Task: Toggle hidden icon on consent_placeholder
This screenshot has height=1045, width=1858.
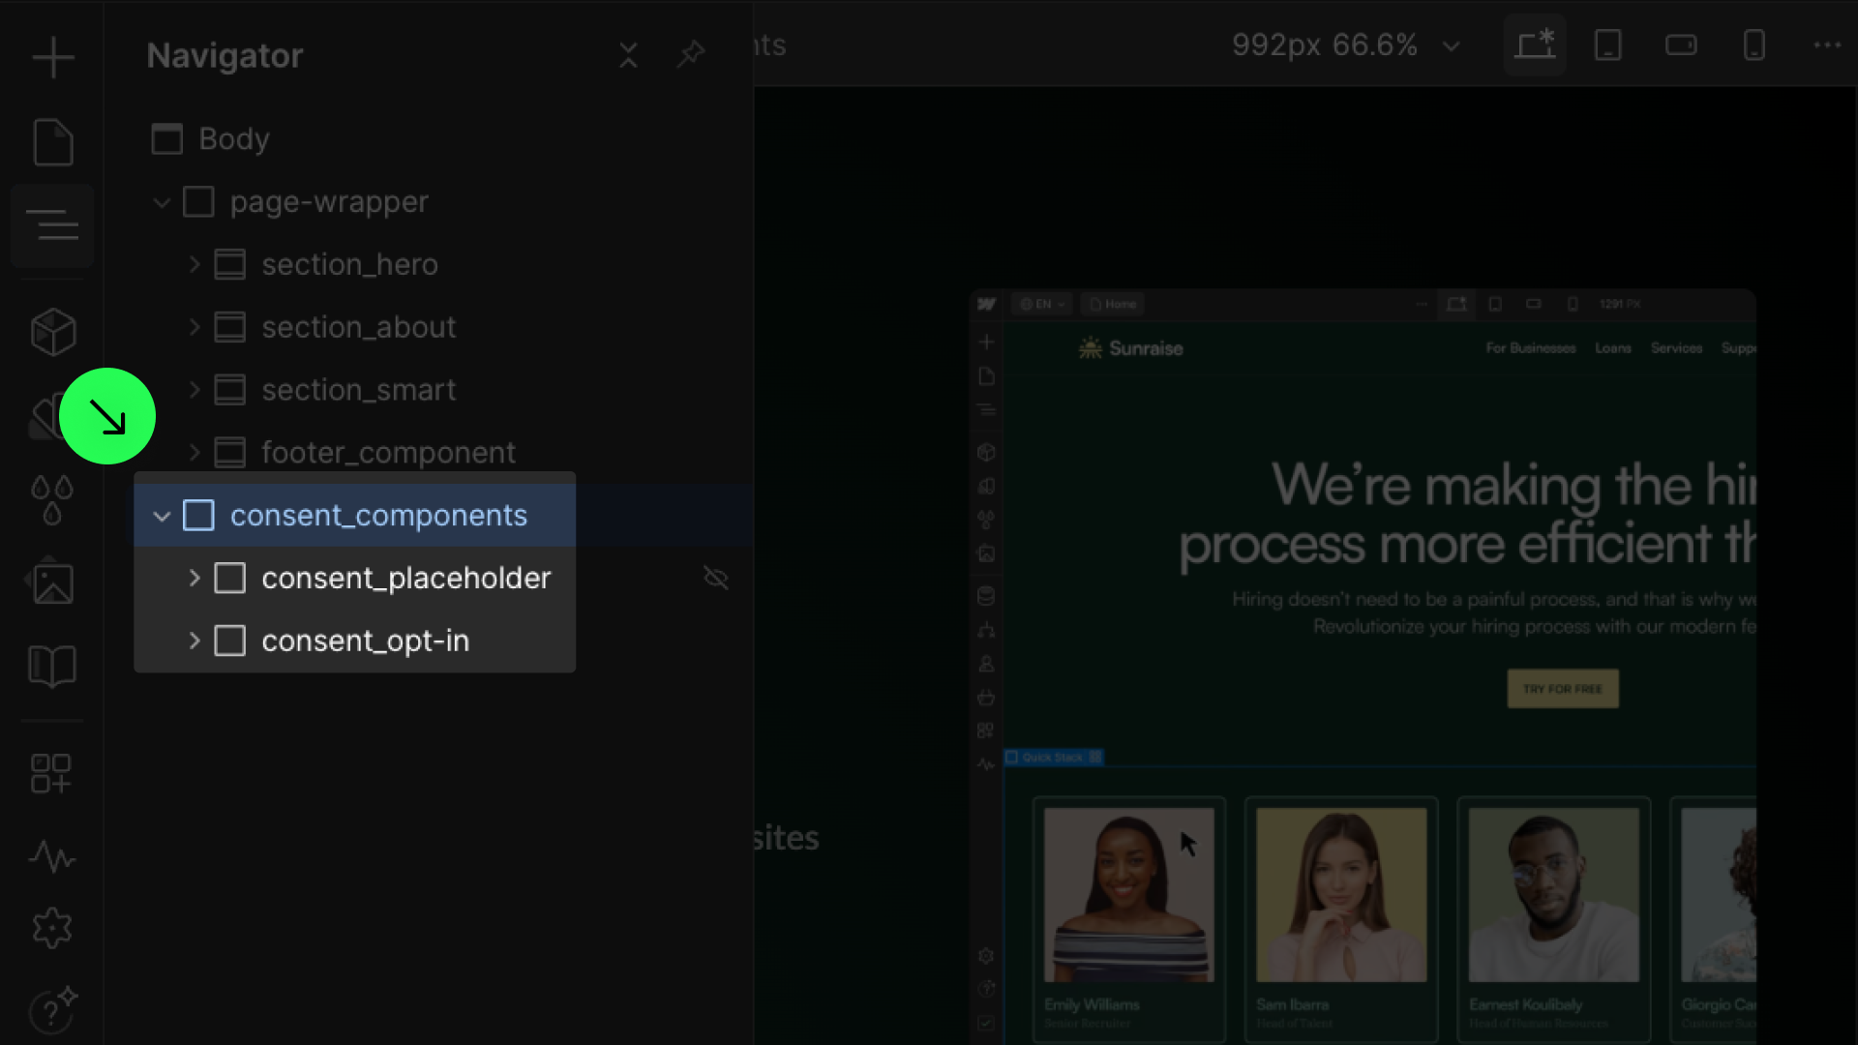Action: tap(715, 579)
